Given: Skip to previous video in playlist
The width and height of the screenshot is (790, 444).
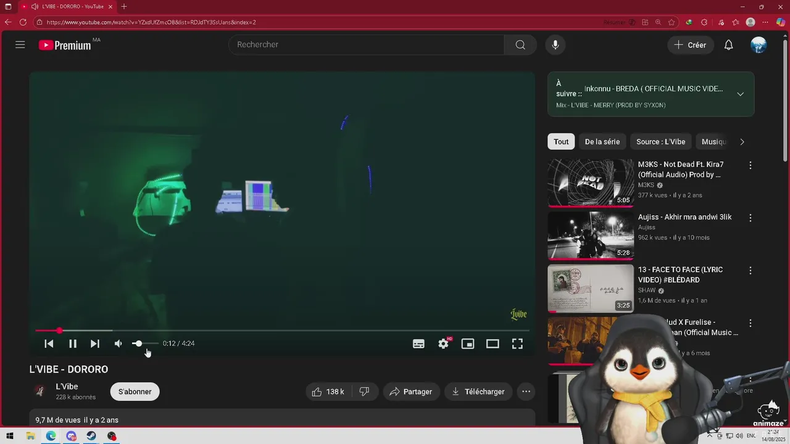Looking at the screenshot, I should click(x=49, y=343).
